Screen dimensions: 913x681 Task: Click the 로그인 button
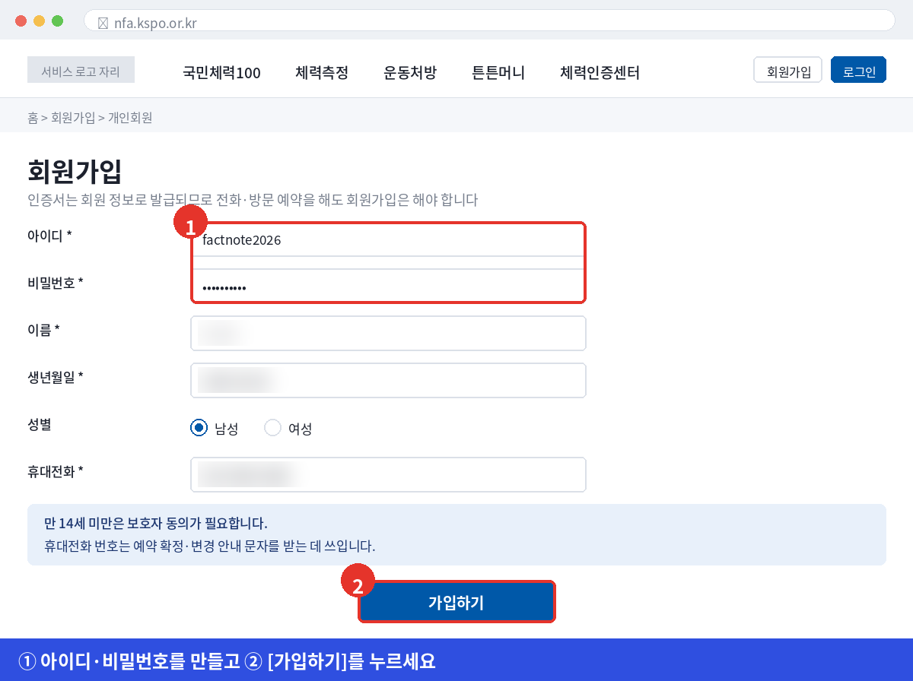pos(859,70)
